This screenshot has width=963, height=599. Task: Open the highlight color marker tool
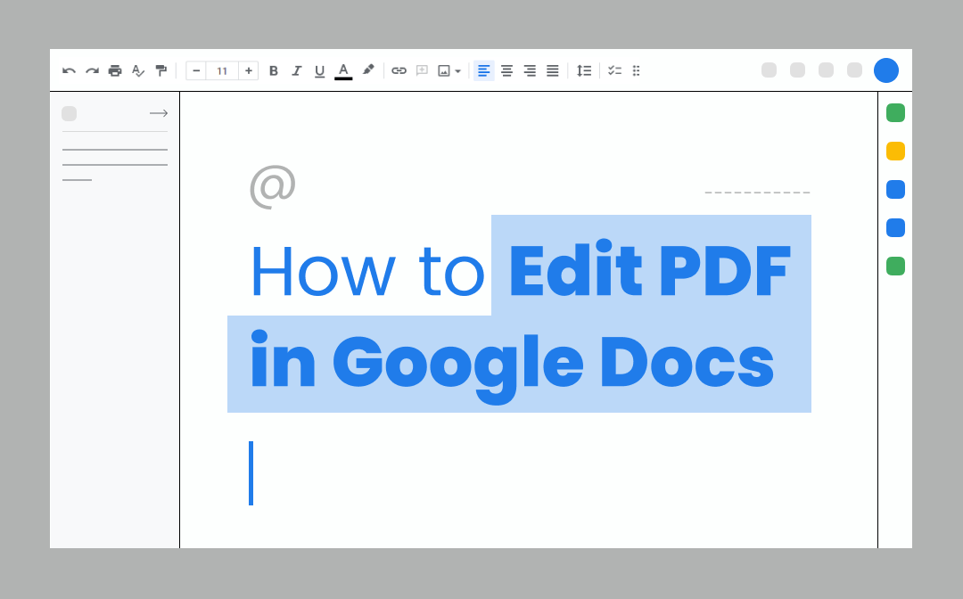click(368, 70)
